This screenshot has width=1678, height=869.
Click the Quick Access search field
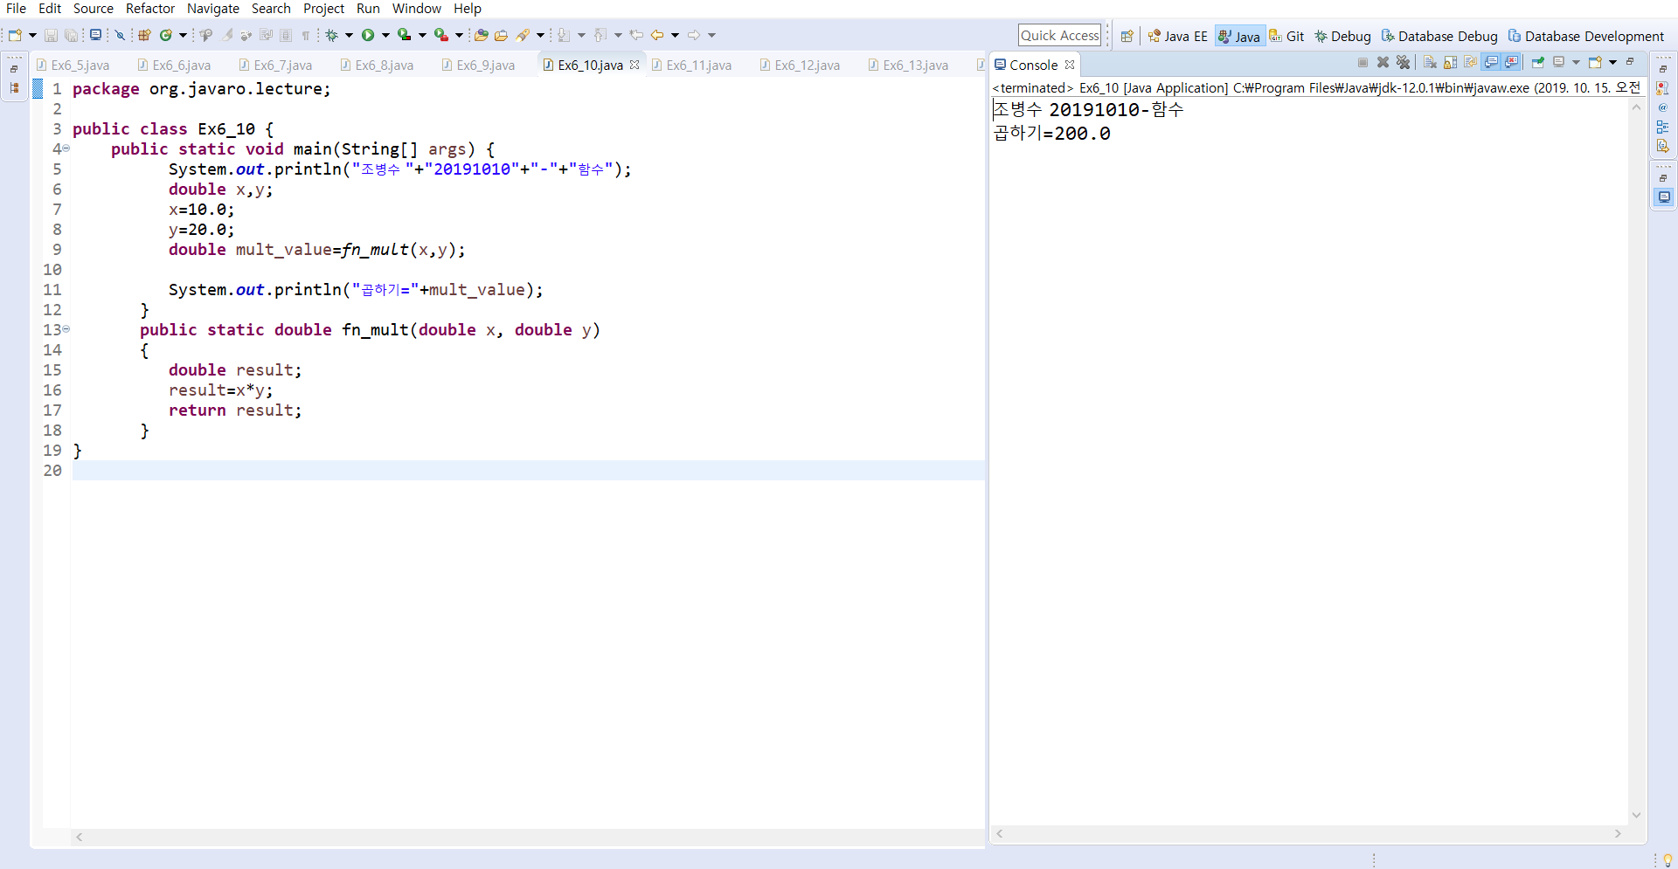1059,35
